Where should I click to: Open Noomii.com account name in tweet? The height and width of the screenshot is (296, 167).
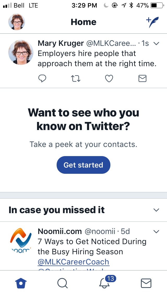point(60,231)
